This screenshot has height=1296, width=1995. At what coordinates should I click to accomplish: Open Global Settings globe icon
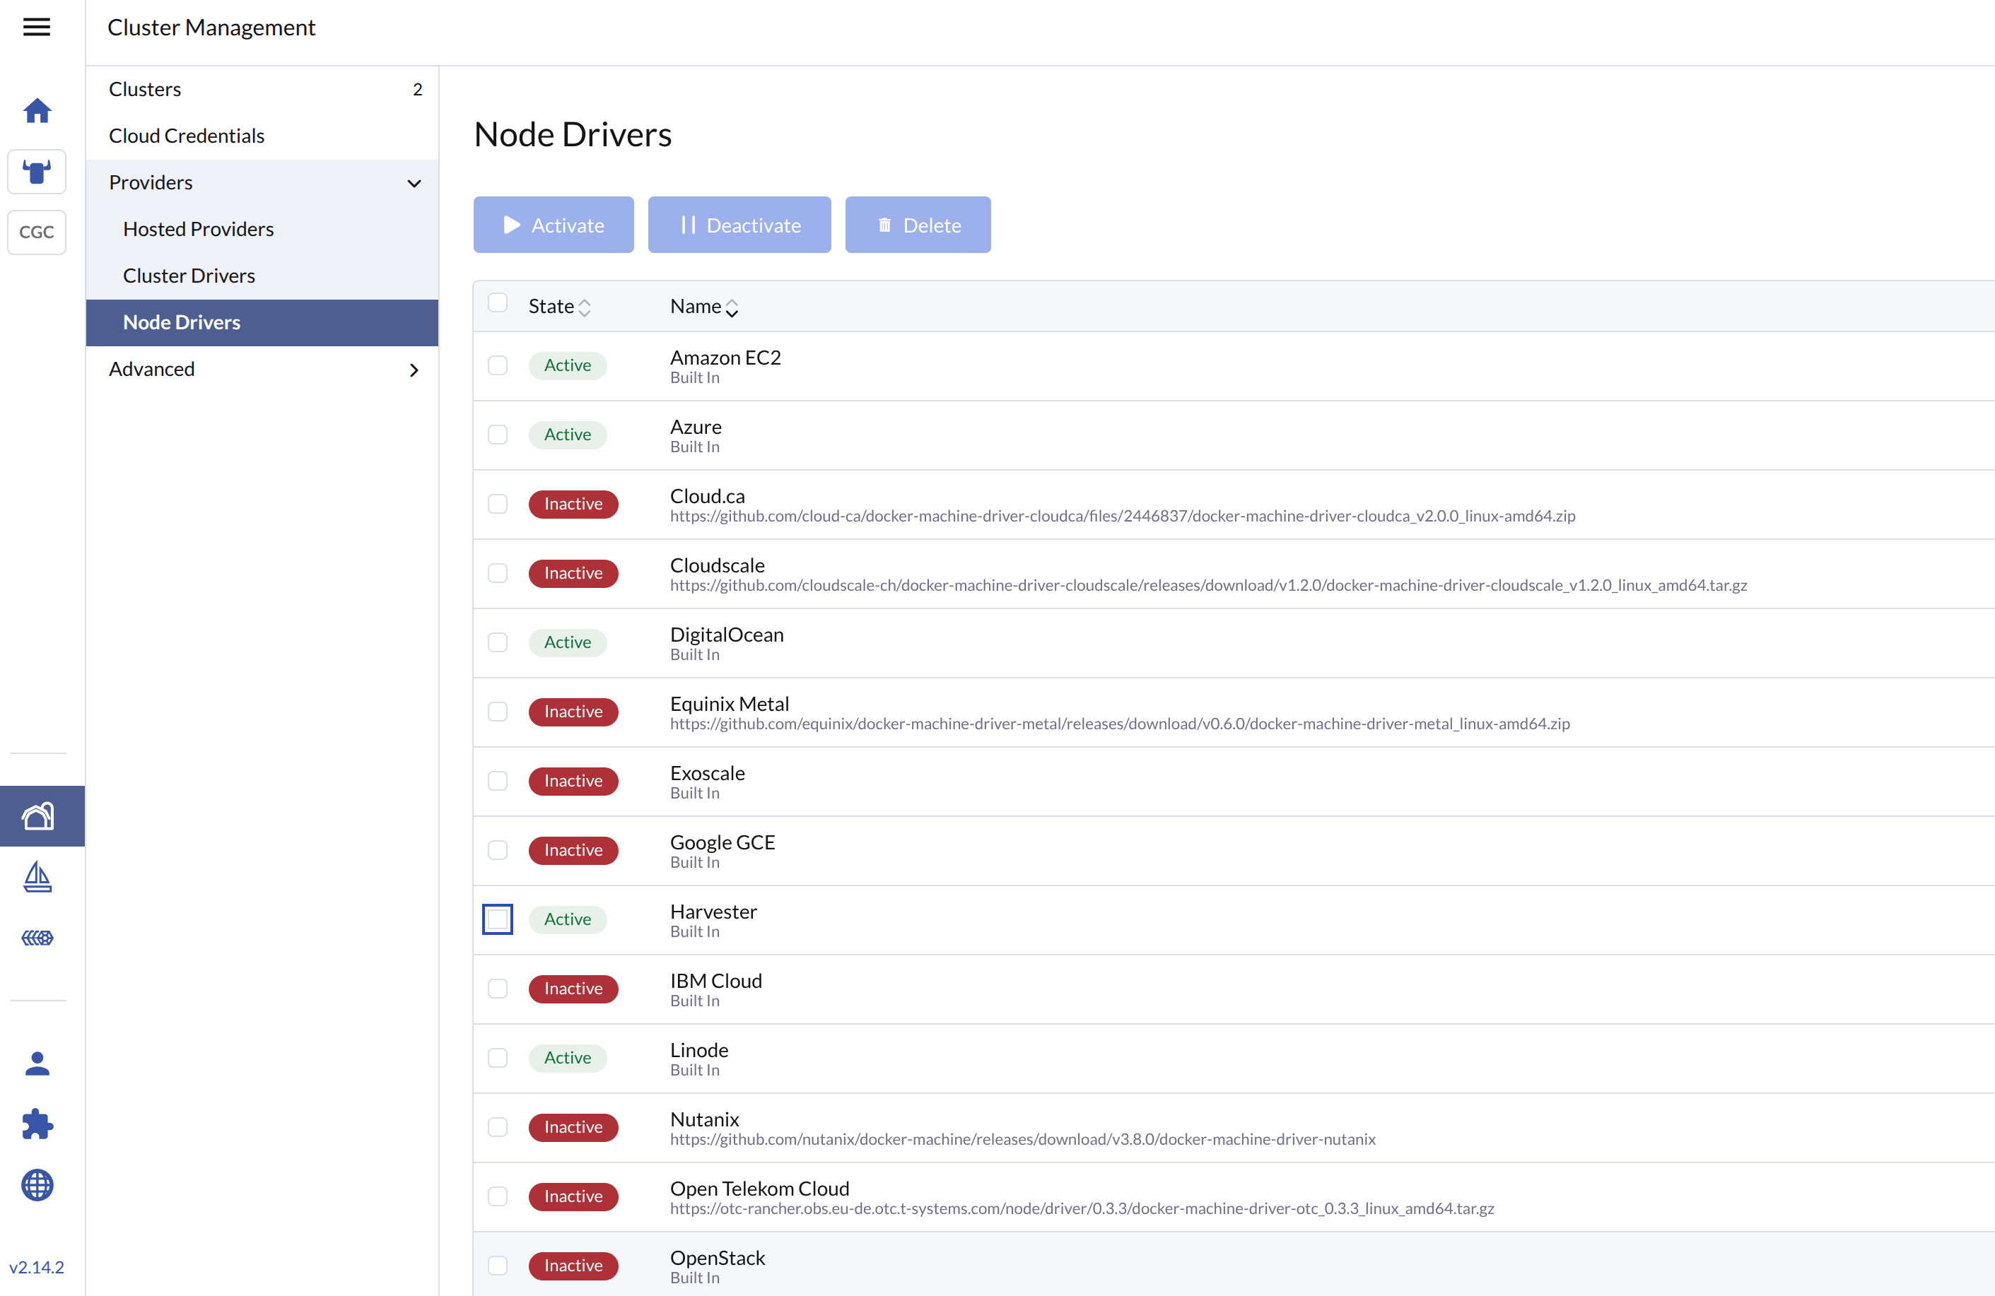tap(37, 1184)
